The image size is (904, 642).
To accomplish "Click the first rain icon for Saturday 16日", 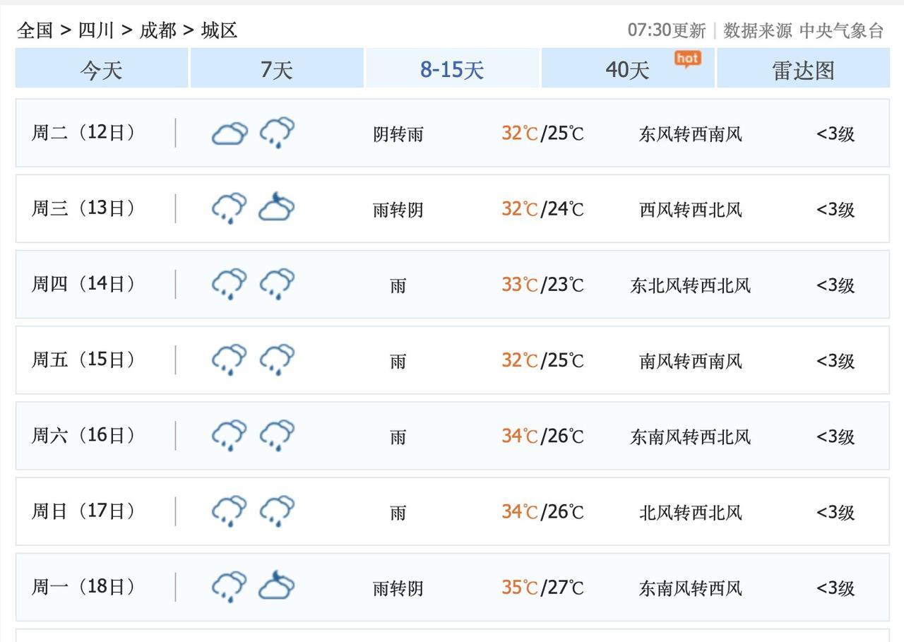I will pos(230,436).
